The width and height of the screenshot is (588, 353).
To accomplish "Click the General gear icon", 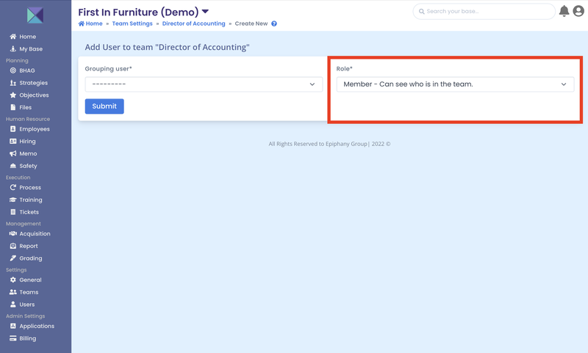I will point(12,280).
